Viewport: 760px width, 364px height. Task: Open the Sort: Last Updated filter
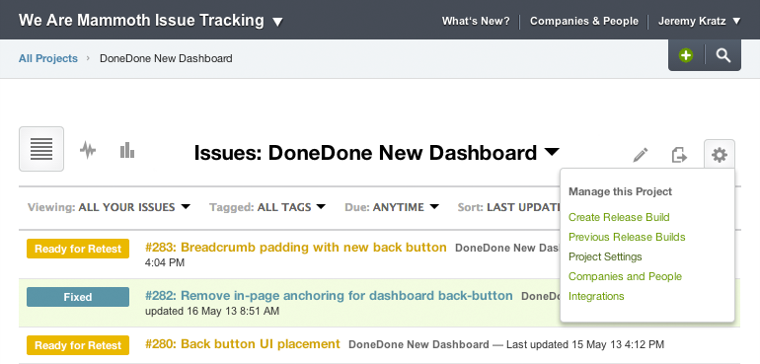click(x=509, y=207)
